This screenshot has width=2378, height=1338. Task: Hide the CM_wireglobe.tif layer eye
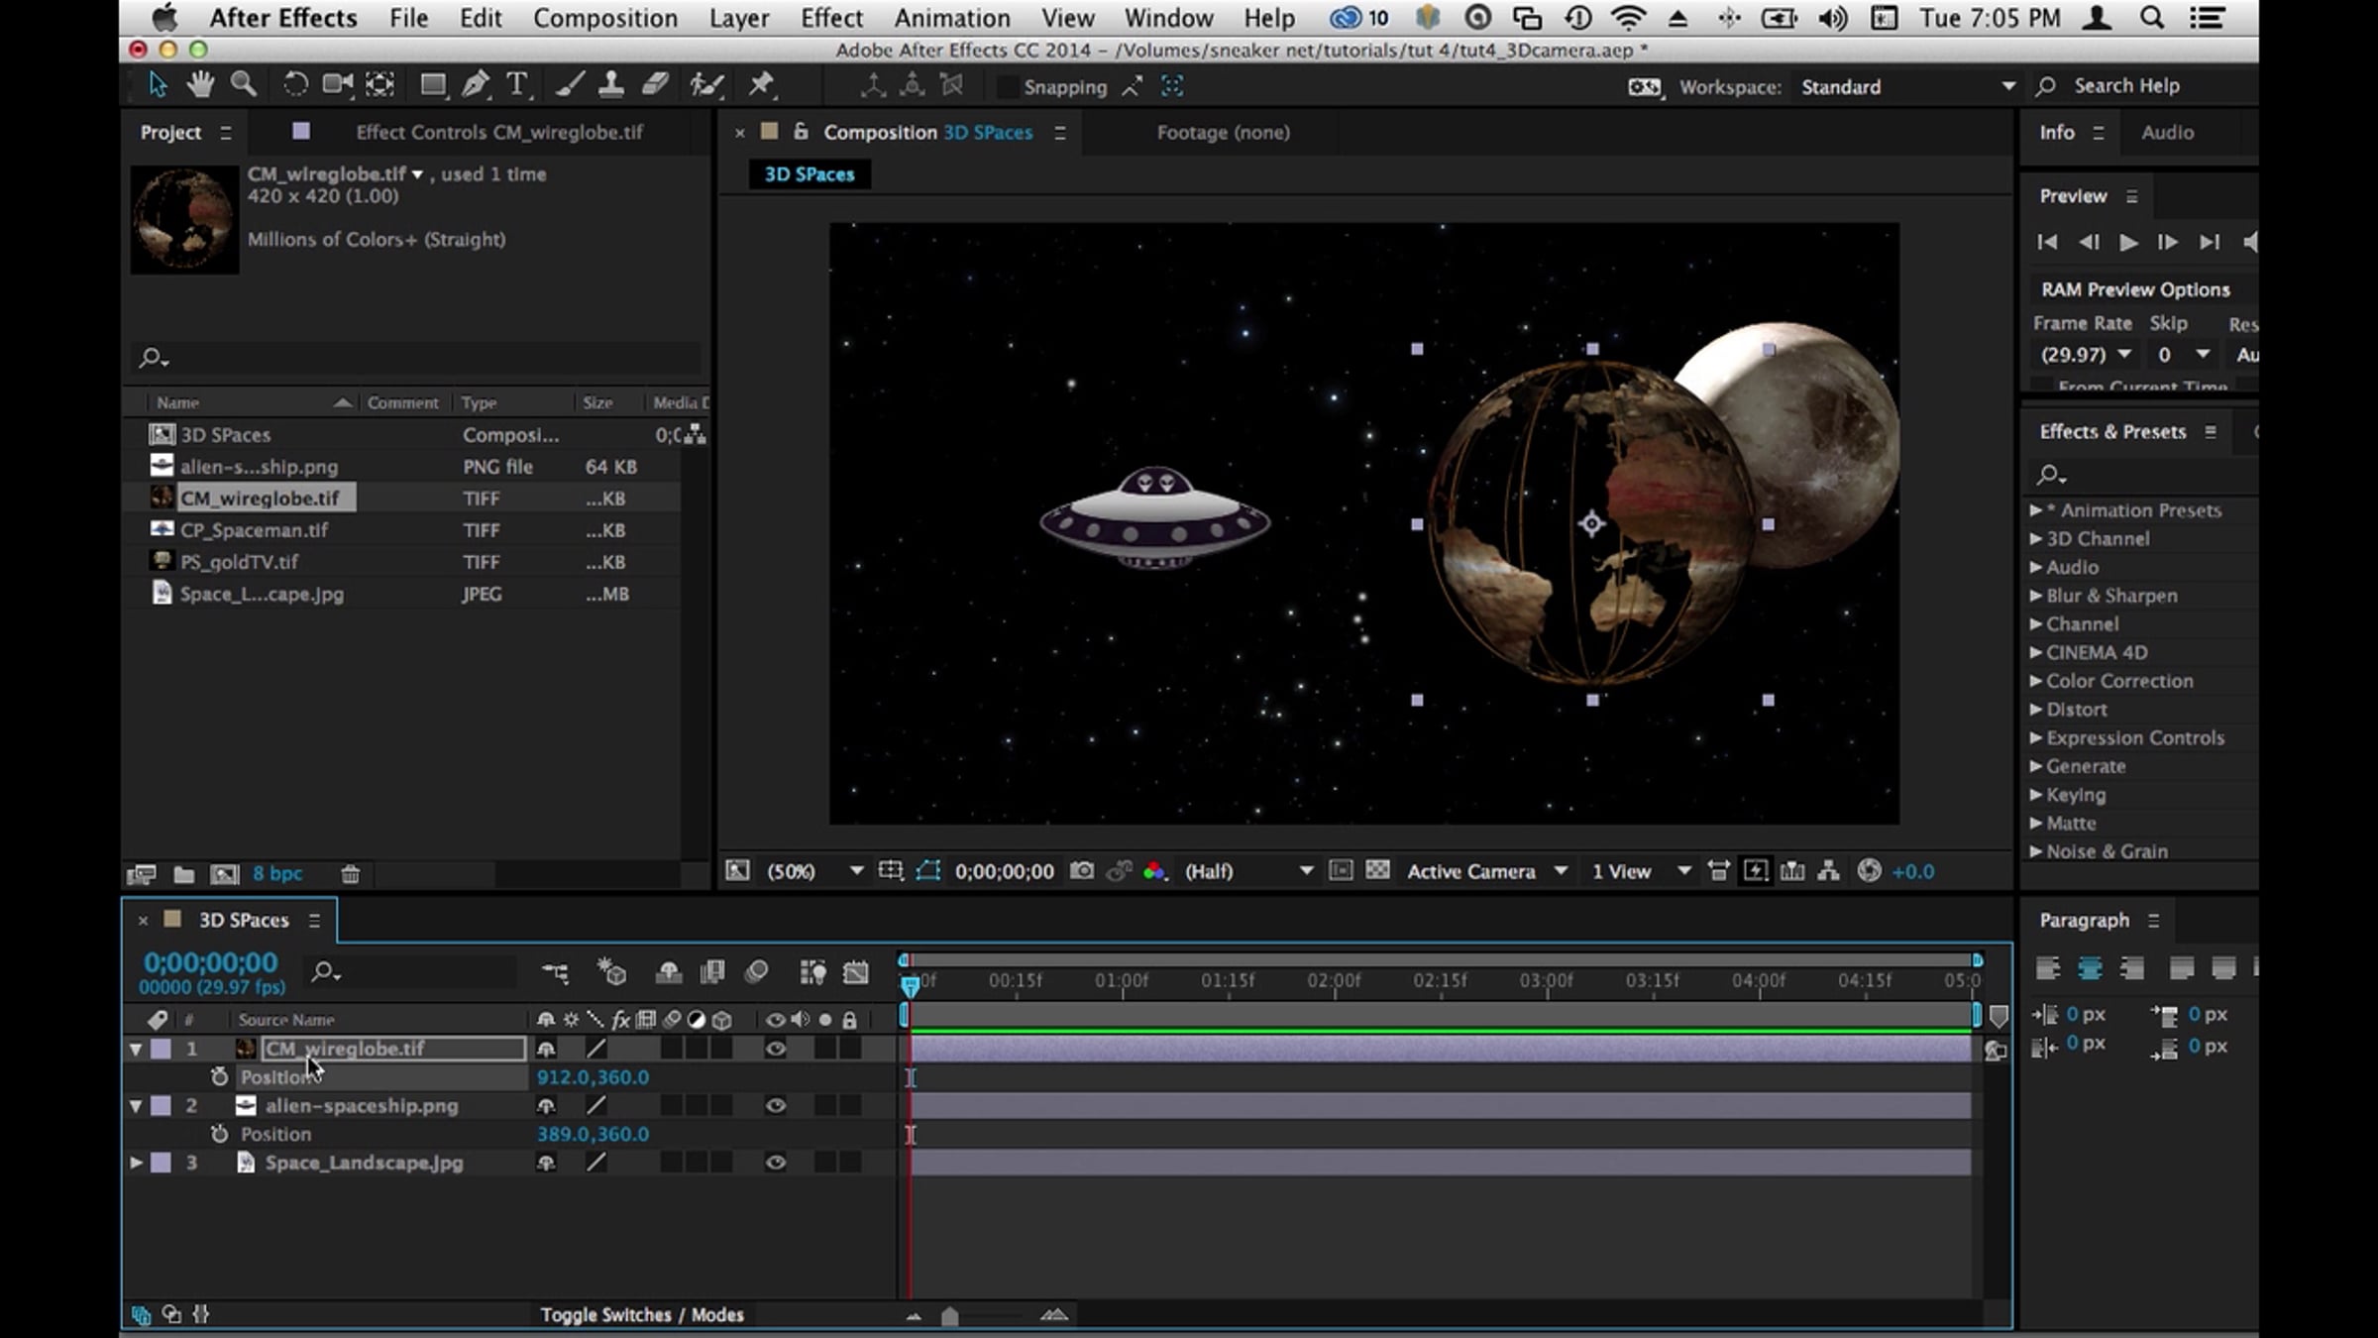(776, 1049)
